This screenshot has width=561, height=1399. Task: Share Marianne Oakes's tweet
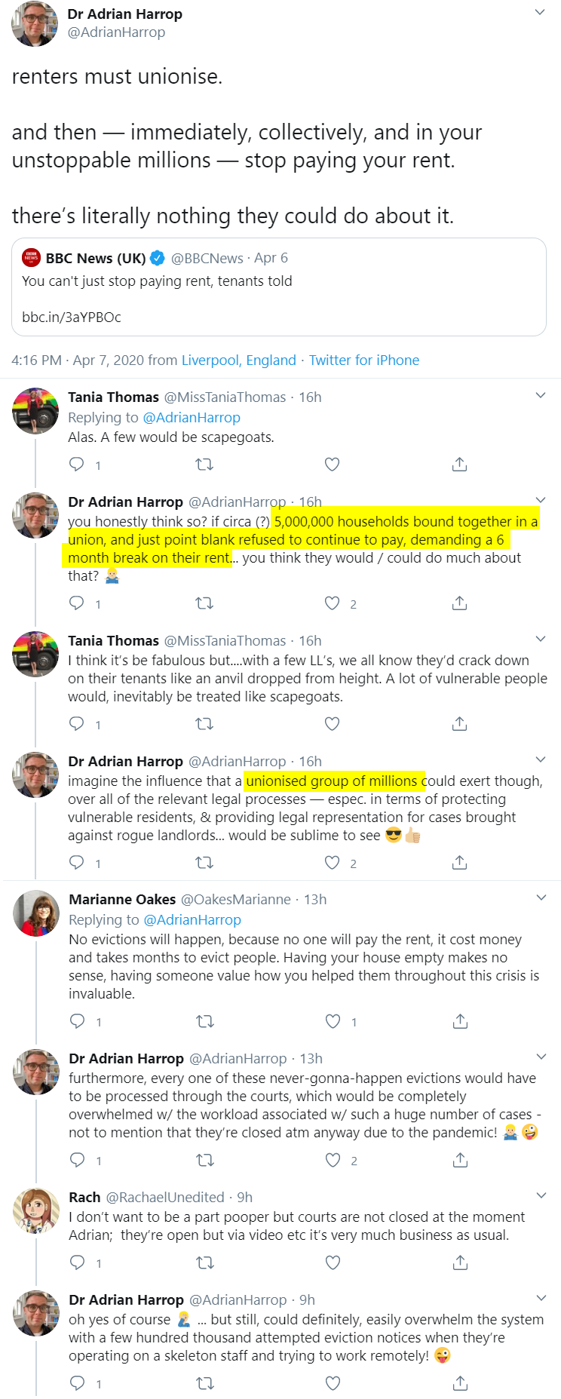[460, 1021]
